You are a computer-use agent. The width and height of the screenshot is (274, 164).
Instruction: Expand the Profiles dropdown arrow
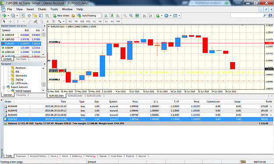pyautogui.click(x=17, y=16)
